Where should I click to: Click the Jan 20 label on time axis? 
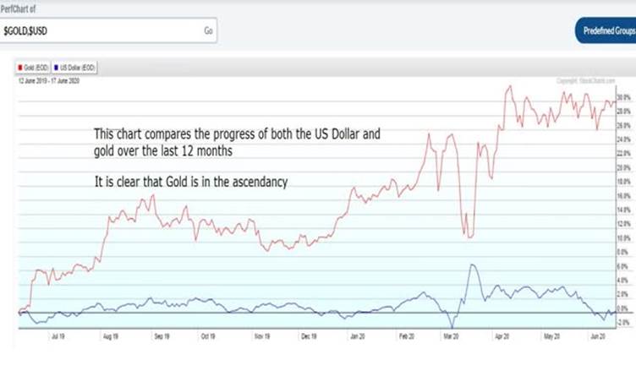(356, 336)
